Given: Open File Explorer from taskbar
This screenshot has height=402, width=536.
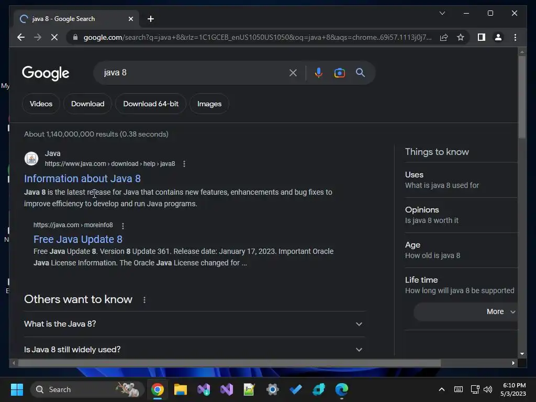Looking at the screenshot, I should (181, 389).
